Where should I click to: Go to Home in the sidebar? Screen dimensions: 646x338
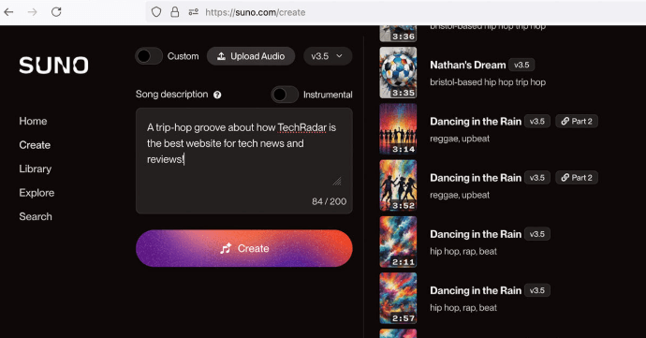(x=33, y=121)
